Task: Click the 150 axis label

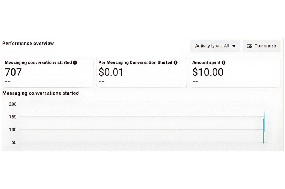Action: (x=13, y=117)
